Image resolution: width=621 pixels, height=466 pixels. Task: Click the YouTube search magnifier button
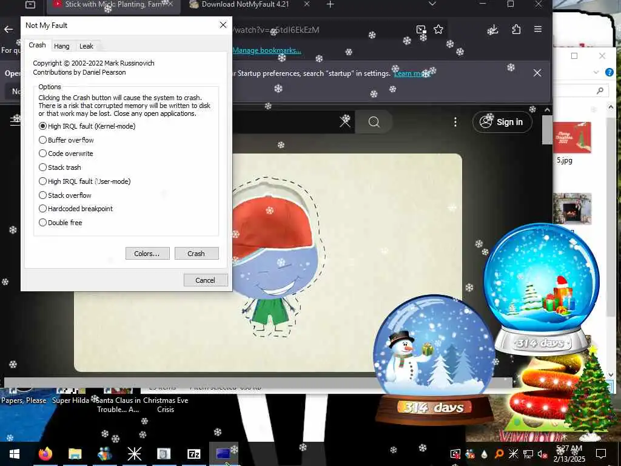tap(374, 121)
